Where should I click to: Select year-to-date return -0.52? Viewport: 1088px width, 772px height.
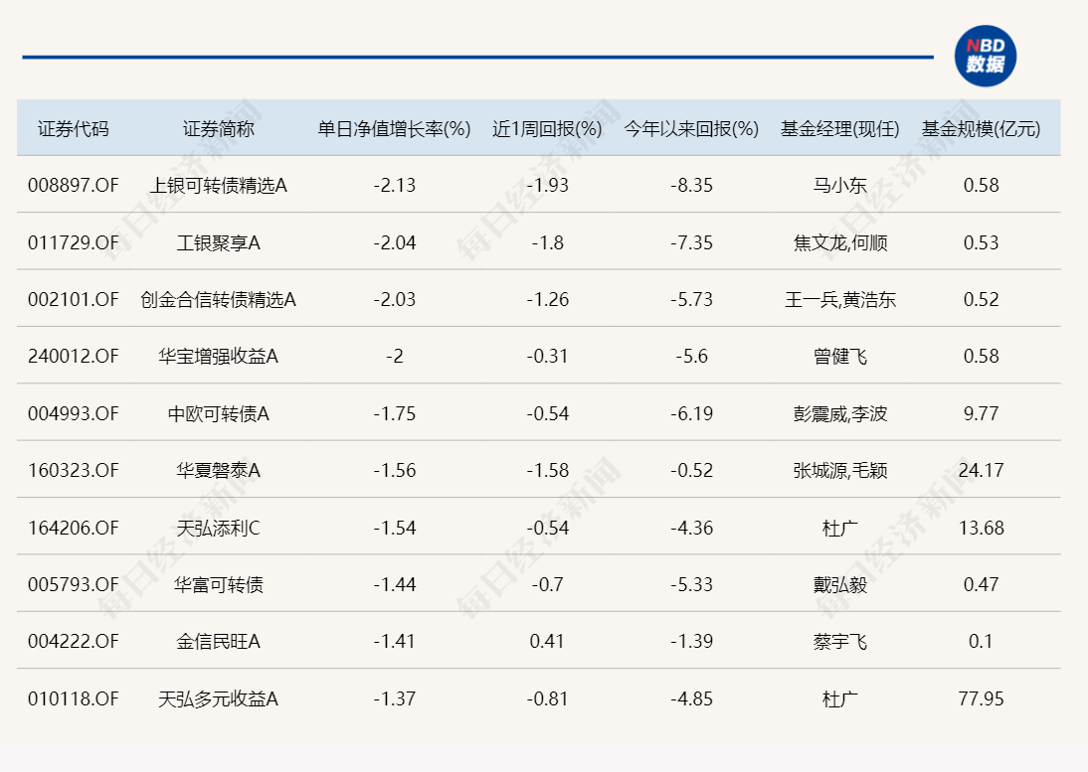(x=691, y=471)
